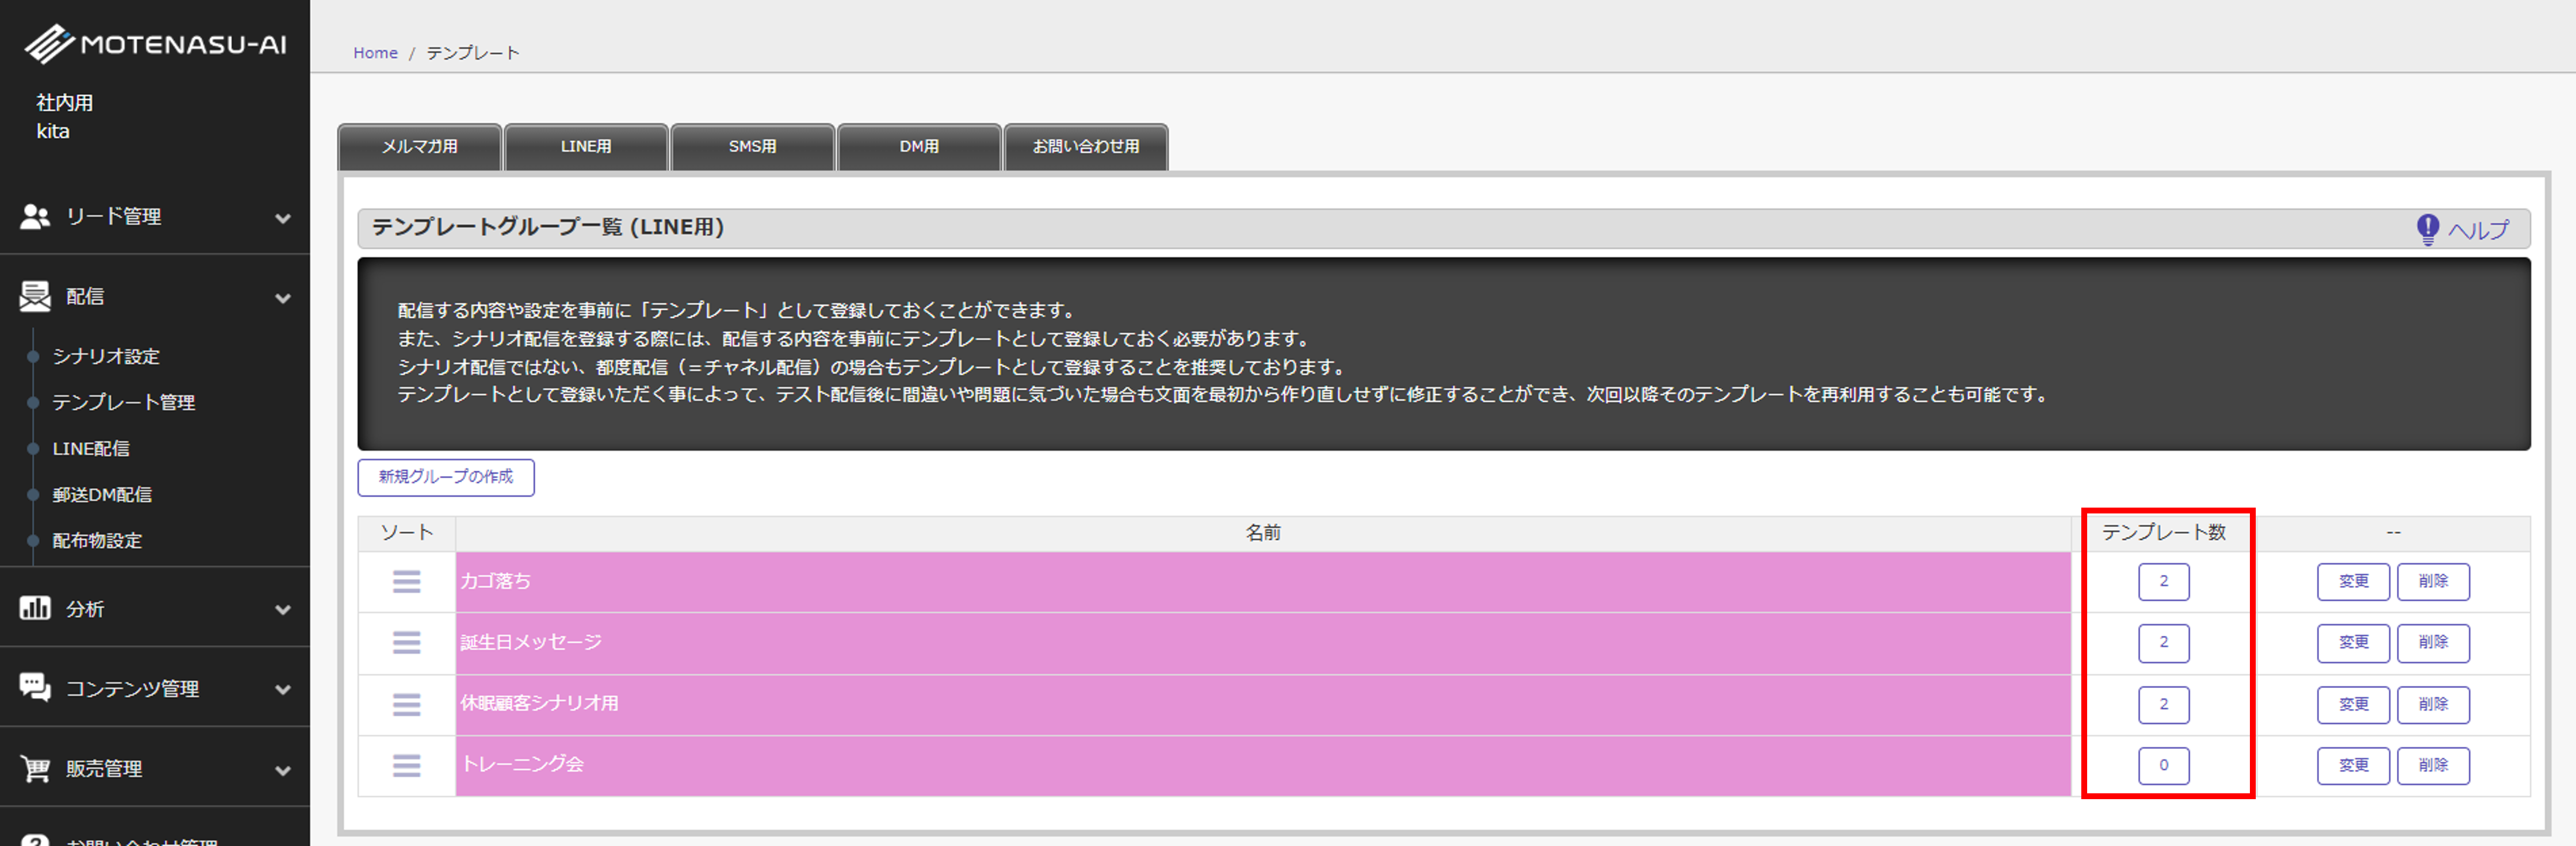Viewport: 2576px width, 846px height.
Task: Open シナリオ設定 in the sidebar
Action: tap(106, 357)
